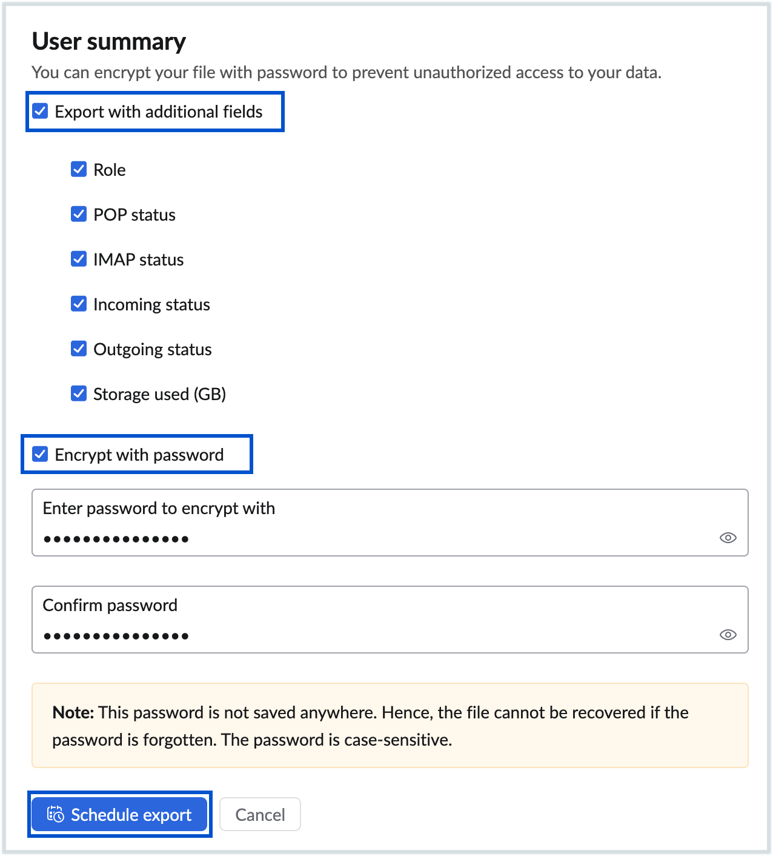Image resolution: width=773 pixels, height=856 pixels.
Task: Uncheck the Role field checkbox
Action: click(x=79, y=169)
